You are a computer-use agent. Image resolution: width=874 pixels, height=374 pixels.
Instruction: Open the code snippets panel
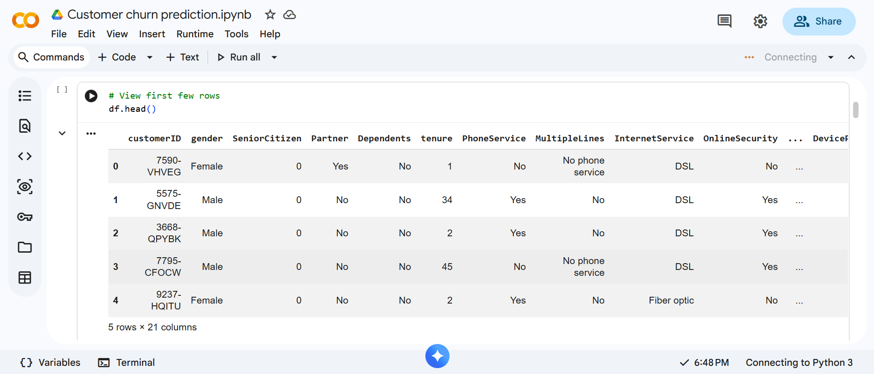pos(25,156)
